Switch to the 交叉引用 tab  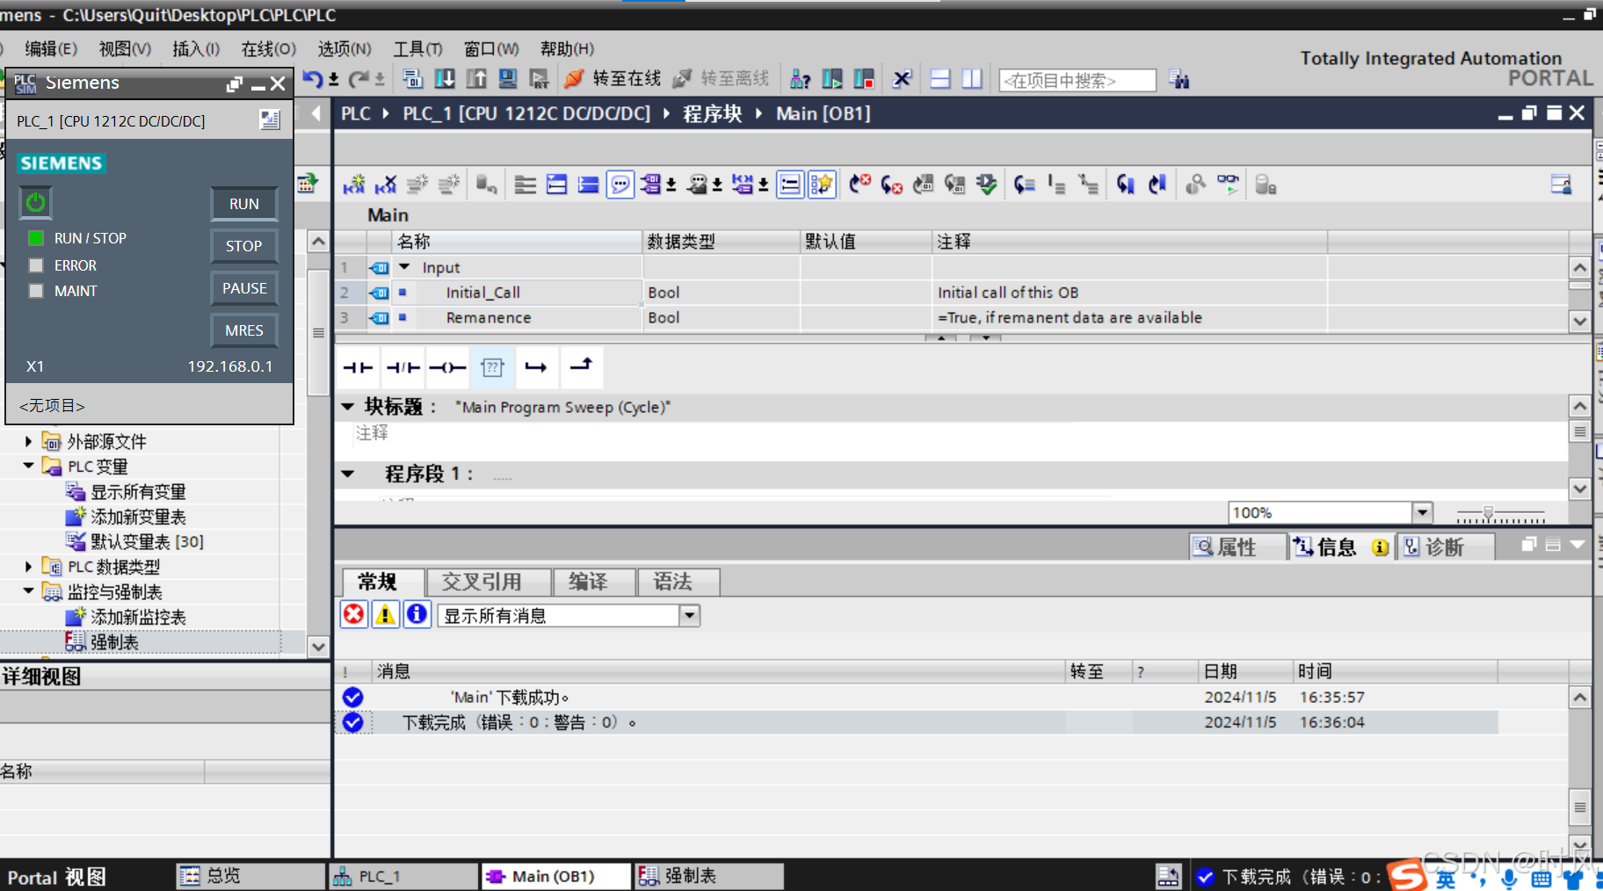click(489, 582)
